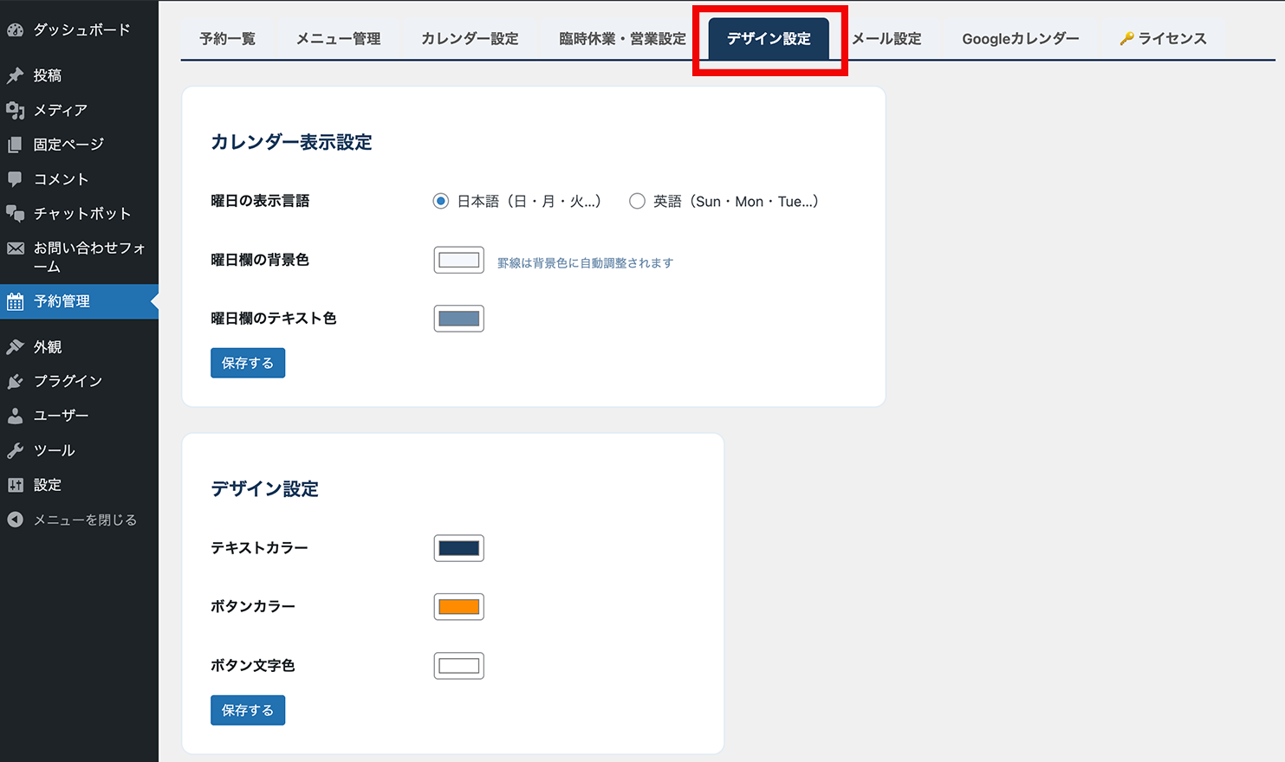Select 英語 (Sun・Mon・Tue) radio option
The height and width of the screenshot is (762, 1285).
point(637,201)
